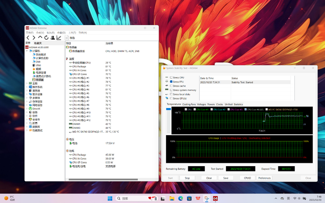
Task: Click the taskbar search box
Action: 137,199
